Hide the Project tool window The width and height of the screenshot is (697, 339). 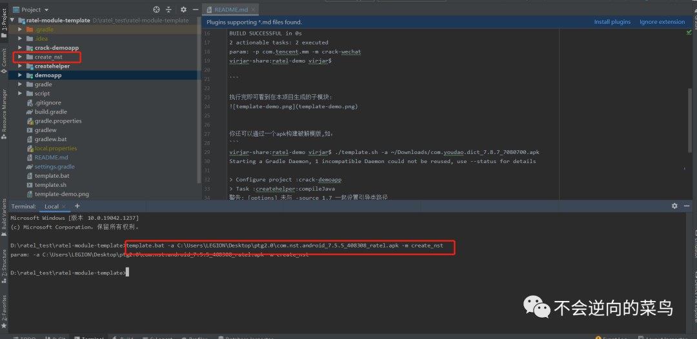tap(196, 9)
